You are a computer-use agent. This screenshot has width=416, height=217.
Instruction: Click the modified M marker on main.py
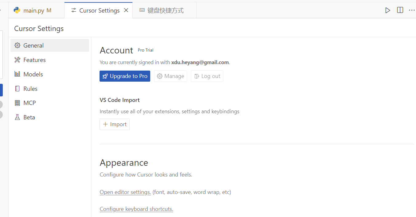click(x=49, y=10)
